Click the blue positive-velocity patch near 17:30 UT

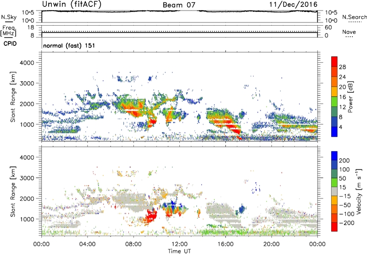click(242, 209)
